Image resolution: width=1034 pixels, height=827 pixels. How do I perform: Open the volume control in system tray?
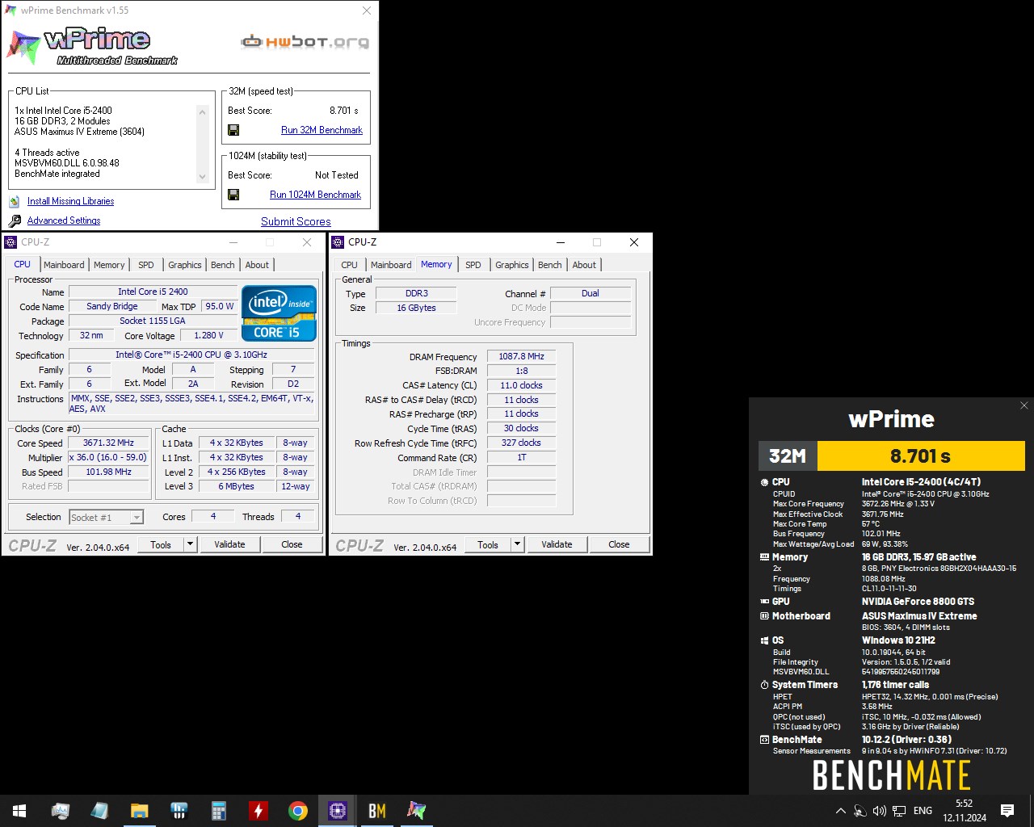880,811
